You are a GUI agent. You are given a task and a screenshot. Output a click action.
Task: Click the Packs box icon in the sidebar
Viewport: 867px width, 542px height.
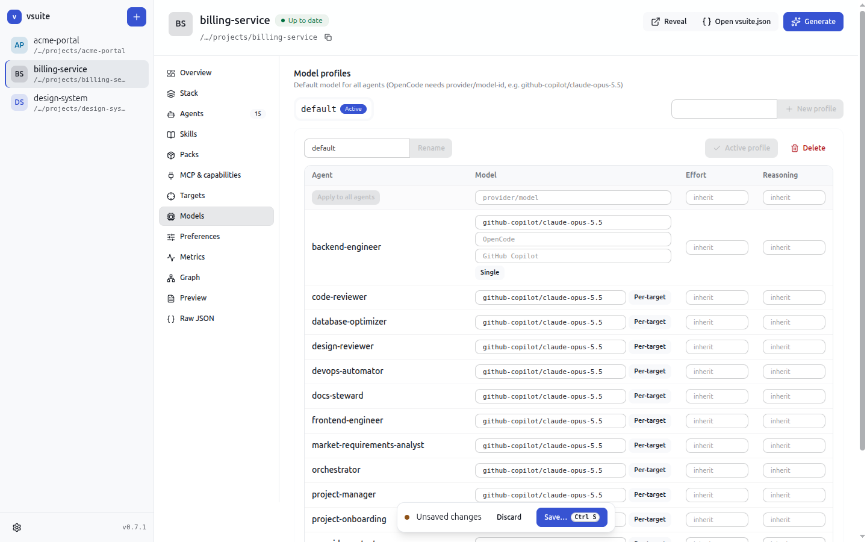pos(171,155)
